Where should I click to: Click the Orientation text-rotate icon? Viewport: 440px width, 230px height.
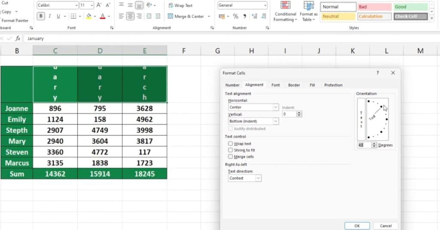(149, 5)
